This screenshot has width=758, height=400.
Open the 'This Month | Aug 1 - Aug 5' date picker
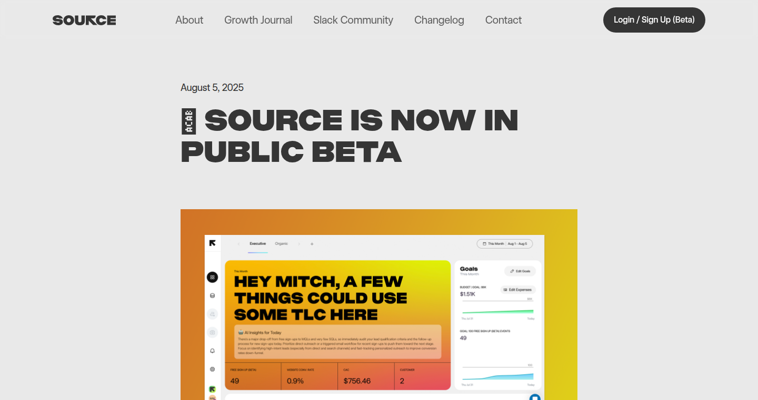point(505,244)
